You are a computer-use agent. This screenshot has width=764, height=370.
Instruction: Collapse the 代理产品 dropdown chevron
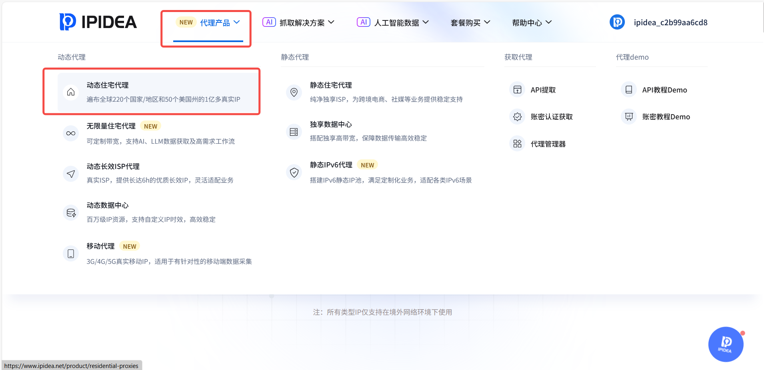tap(237, 22)
